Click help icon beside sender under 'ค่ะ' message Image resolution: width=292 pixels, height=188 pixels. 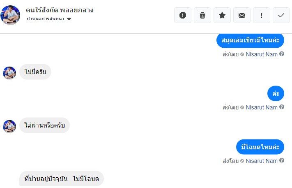point(282,107)
